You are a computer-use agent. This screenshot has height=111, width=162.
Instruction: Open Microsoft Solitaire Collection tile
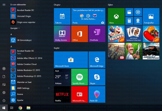coord(134,34)
